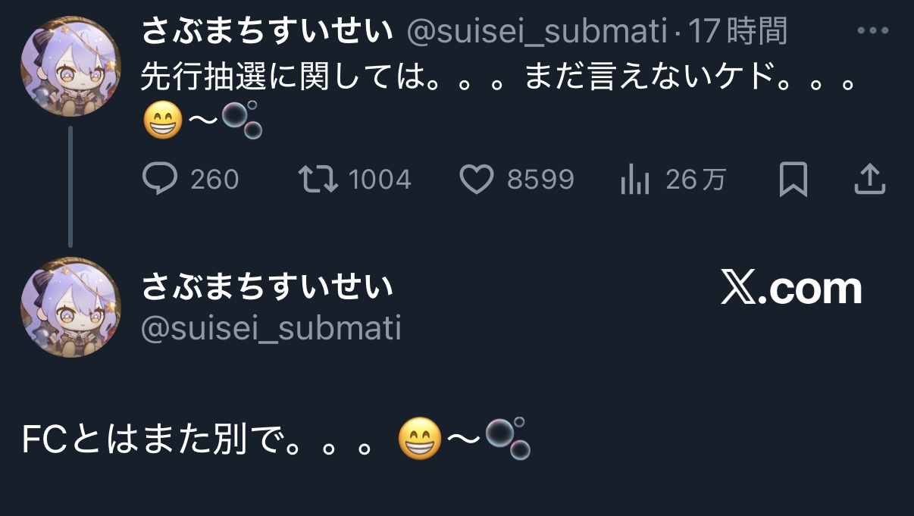Open the top tweet's profile avatar
Viewport: 914px width, 516px height.
click(70, 67)
